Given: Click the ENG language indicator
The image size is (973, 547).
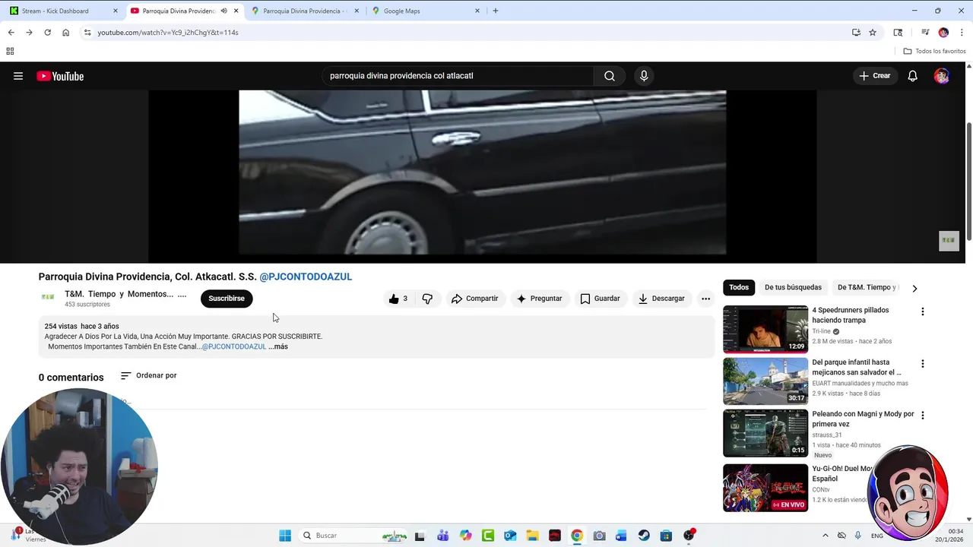Looking at the screenshot, I should [877, 536].
